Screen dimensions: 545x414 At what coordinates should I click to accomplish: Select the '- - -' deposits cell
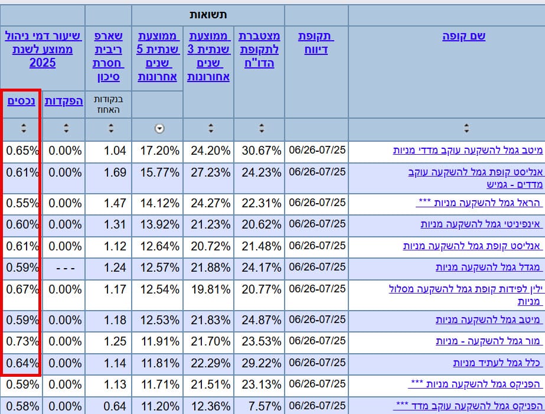point(64,269)
